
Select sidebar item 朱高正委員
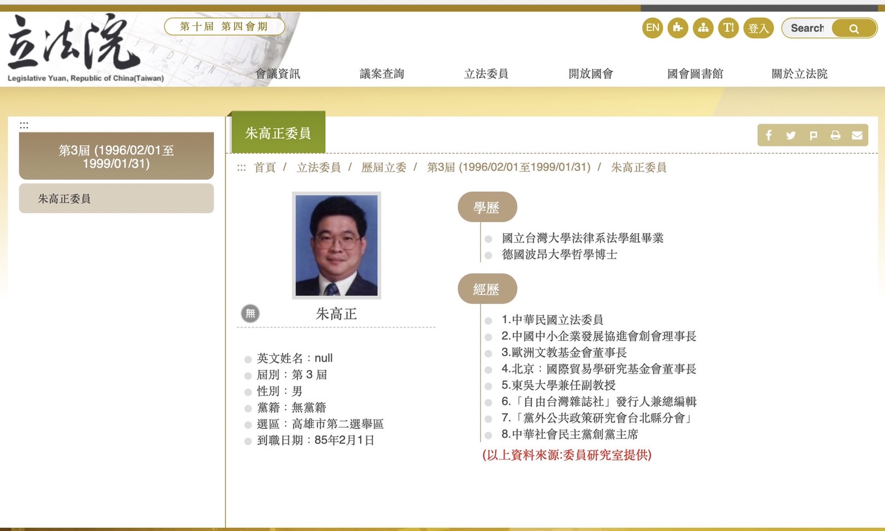click(116, 199)
